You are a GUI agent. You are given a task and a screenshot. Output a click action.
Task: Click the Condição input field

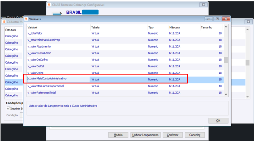coord(21,115)
